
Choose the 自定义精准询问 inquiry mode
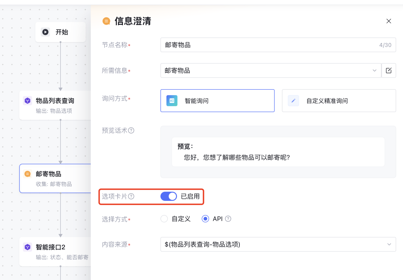[x=339, y=101]
